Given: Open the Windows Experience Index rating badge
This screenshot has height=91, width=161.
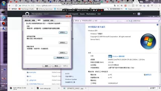Looking at the screenshot, I should tap(110, 56).
